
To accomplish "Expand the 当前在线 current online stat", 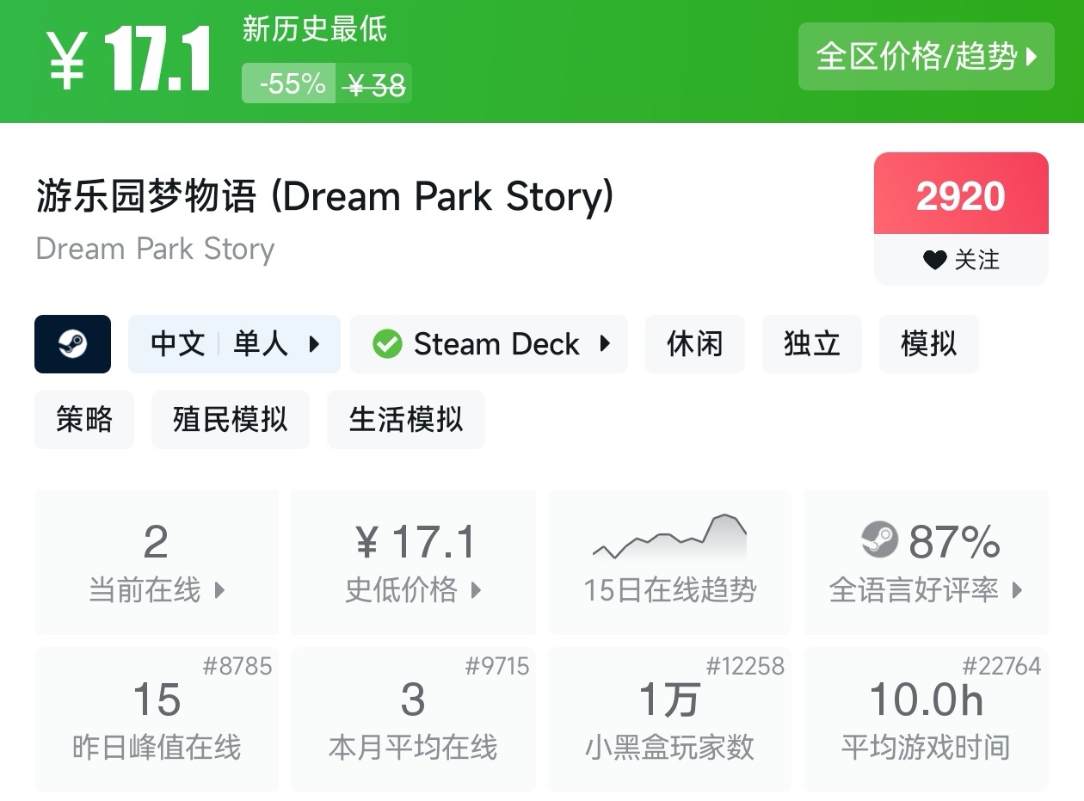I will (x=157, y=590).
